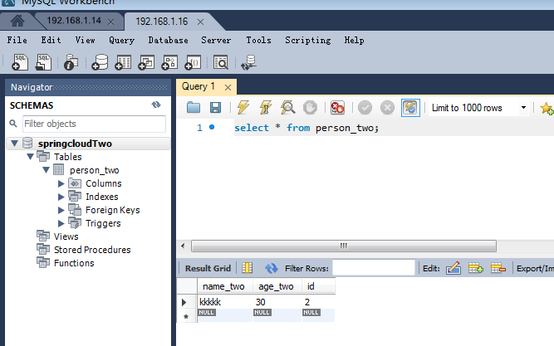Click the horizontal editor scrollbar thumb
Image resolution: width=554 pixels, height=346 pixels.
pyautogui.click(x=344, y=246)
